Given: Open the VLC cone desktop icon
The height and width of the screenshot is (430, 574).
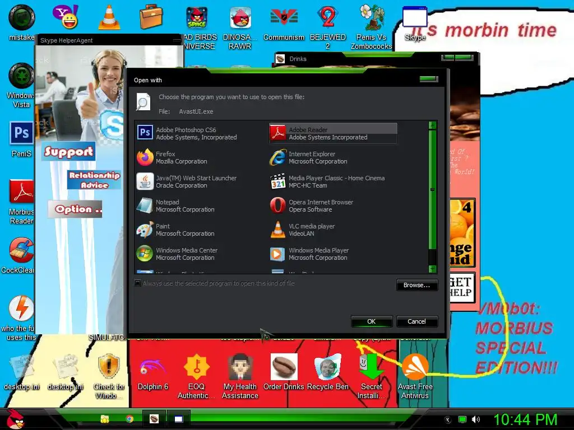Looking at the screenshot, I should (109, 17).
